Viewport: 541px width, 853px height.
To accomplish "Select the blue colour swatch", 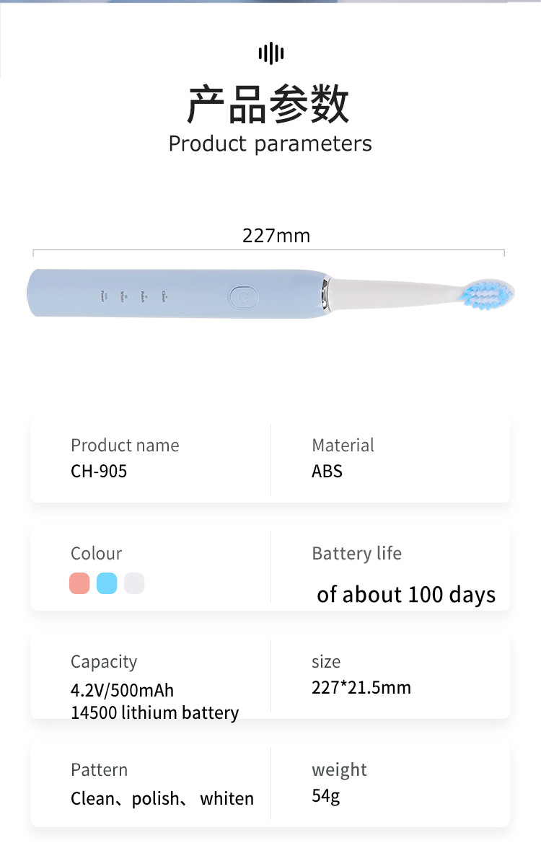I will tap(107, 583).
